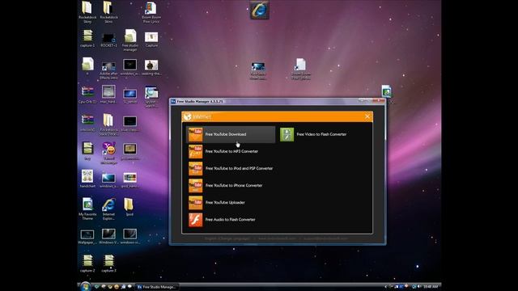
Task: Select the Capture image desktop icon
Action: coord(151,40)
